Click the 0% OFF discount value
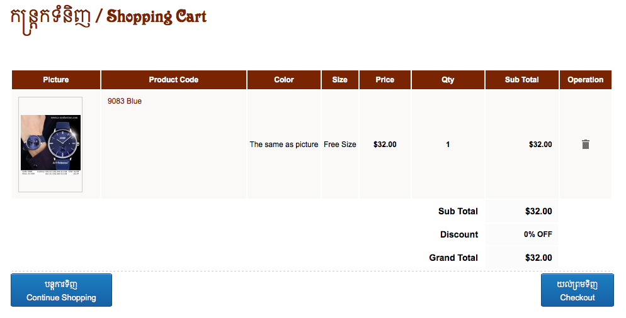Viewport: 626px width, 318px height. pos(538,234)
